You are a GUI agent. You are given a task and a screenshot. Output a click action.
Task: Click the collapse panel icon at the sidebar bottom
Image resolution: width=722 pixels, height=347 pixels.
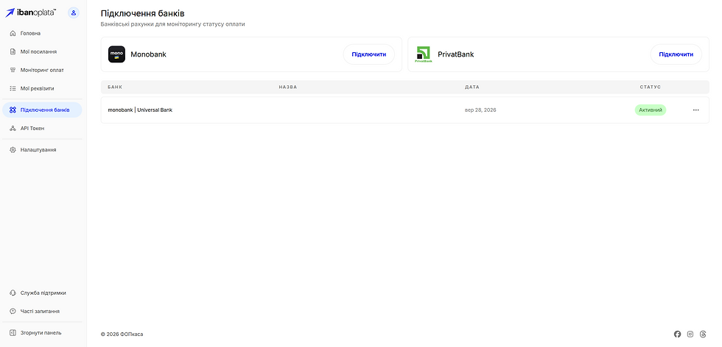pos(13,333)
